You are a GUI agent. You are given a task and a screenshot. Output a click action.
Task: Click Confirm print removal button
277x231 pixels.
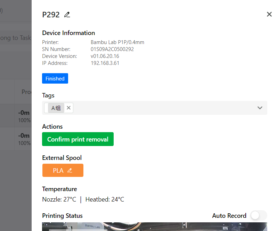click(x=78, y=139)
